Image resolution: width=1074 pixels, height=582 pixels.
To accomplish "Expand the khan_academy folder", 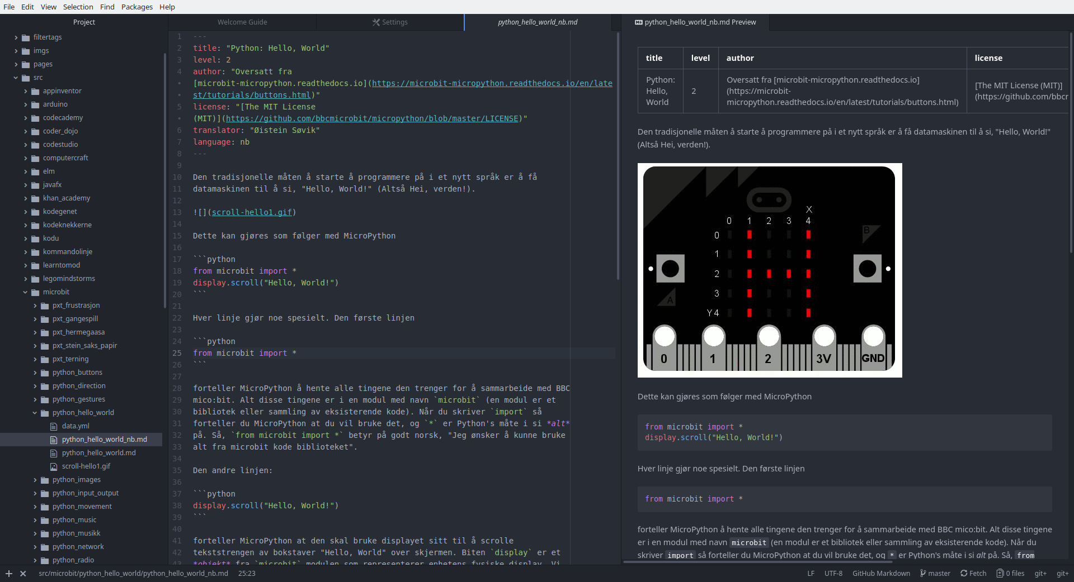I will 25,198.
